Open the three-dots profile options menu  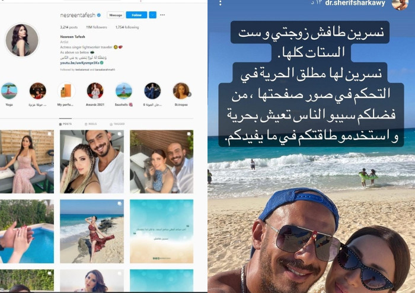tap(162, 15)
